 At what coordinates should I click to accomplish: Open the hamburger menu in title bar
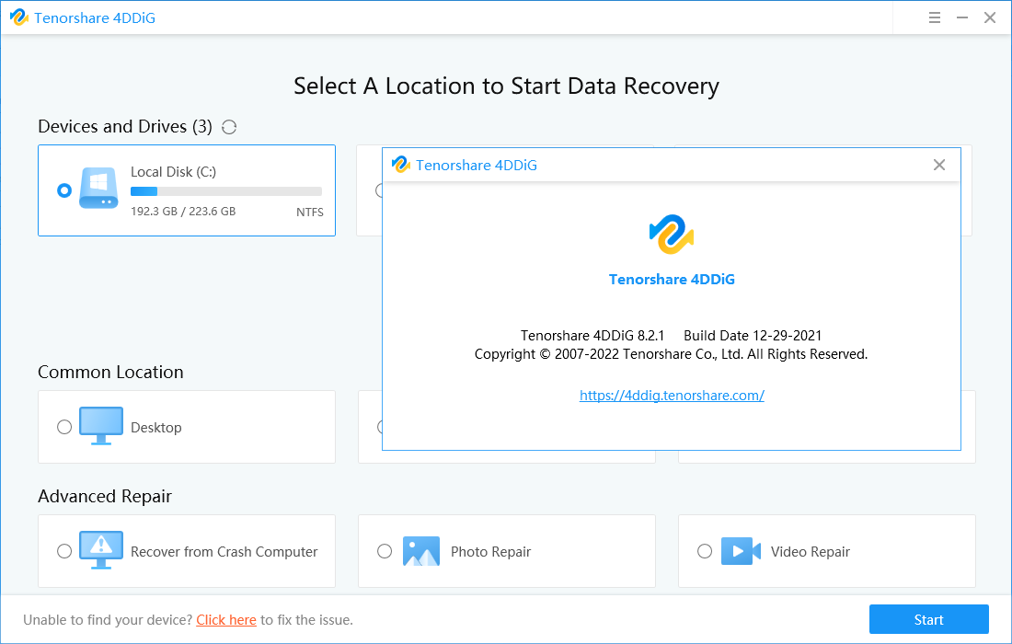pos(934,18)
